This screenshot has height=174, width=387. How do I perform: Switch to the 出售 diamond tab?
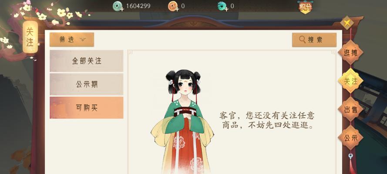tap(351, 109)
